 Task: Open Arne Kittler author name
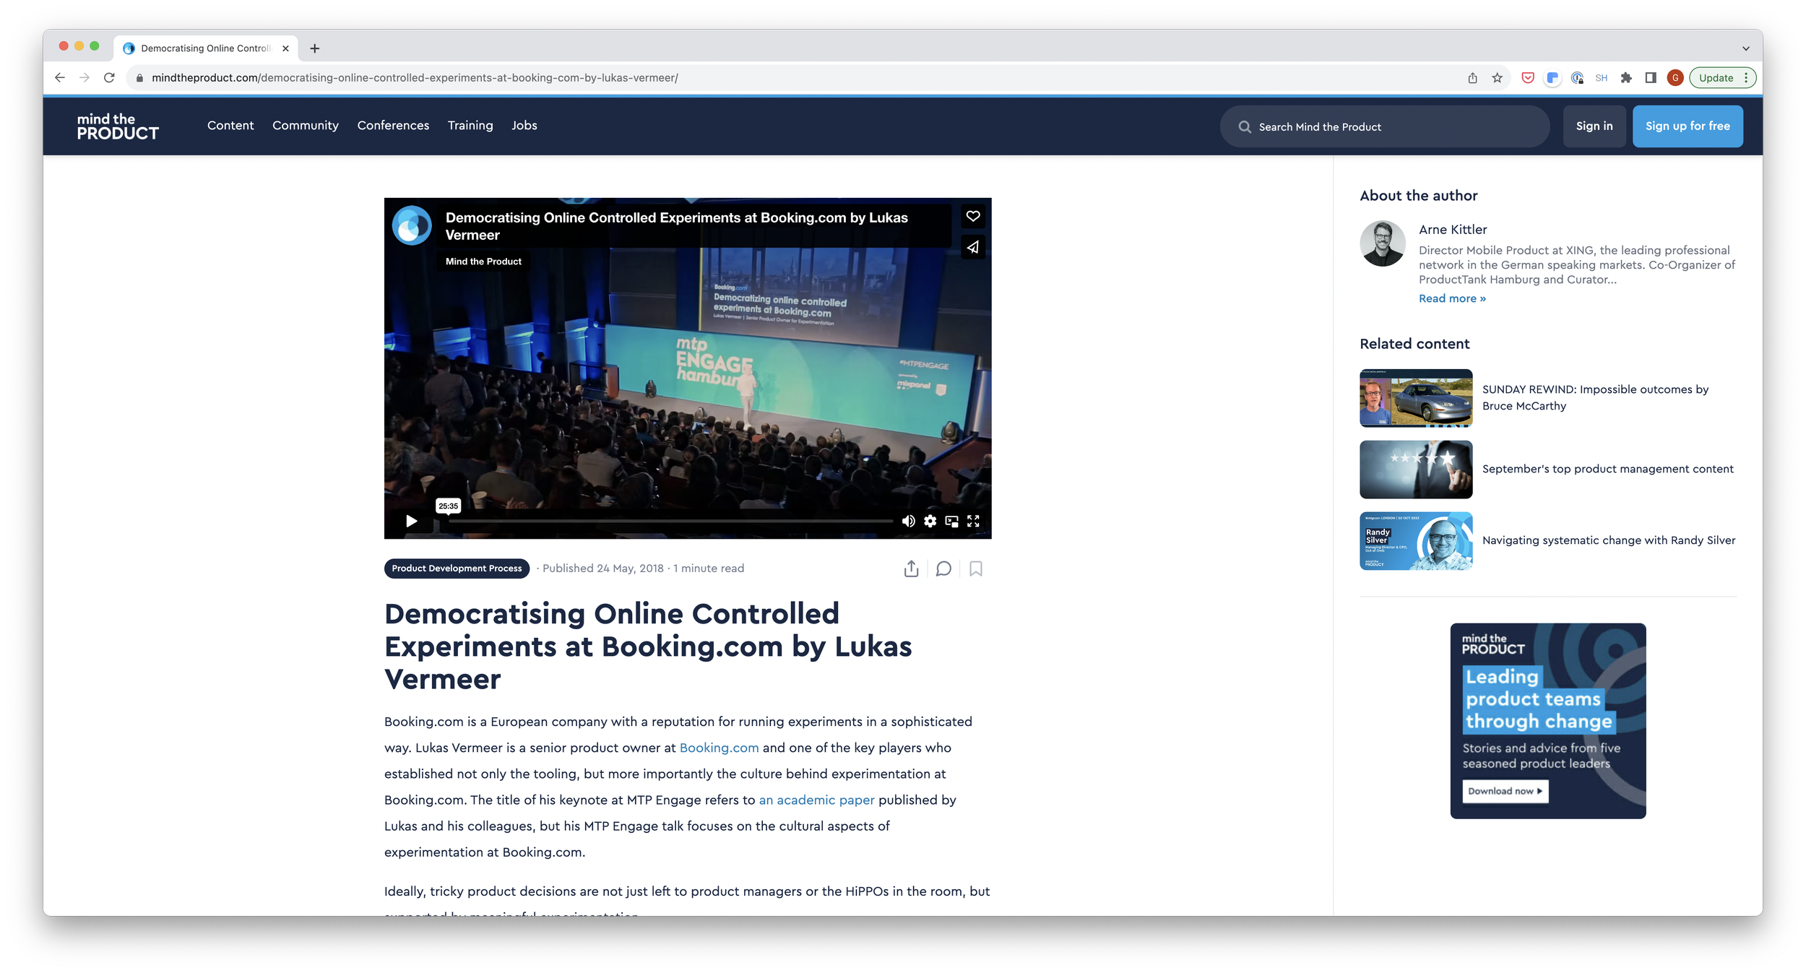[x=1453, y=230]
